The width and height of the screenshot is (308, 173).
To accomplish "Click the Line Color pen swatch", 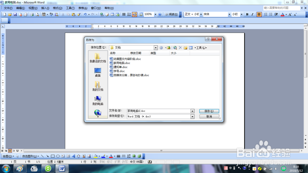I will pos(103,156).
